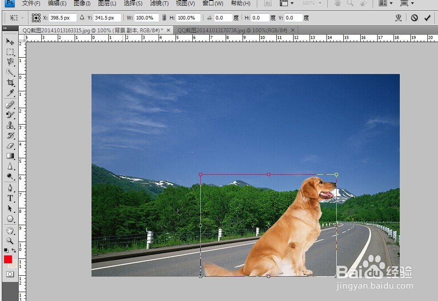Screen dimensions: 438x301
Task: Expand the collapsed toolbox with double arrows
Action: (x=5, y=28)
